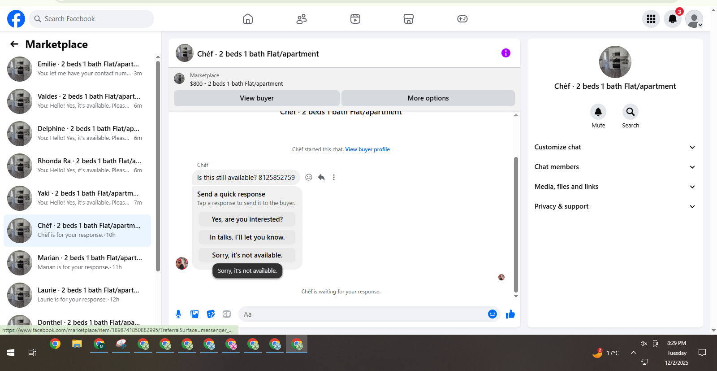Open the Marketplace storefront icon

[409, 19]
